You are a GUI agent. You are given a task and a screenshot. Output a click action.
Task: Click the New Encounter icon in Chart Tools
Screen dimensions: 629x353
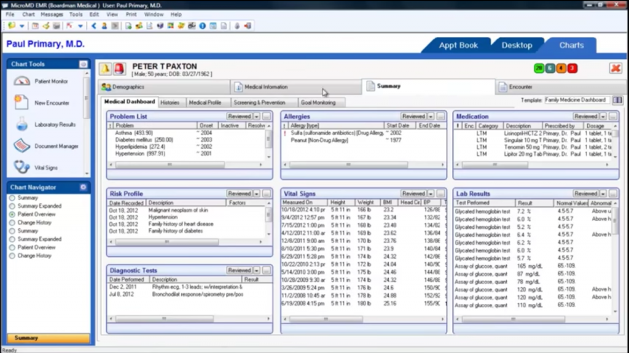coord(22,103)
